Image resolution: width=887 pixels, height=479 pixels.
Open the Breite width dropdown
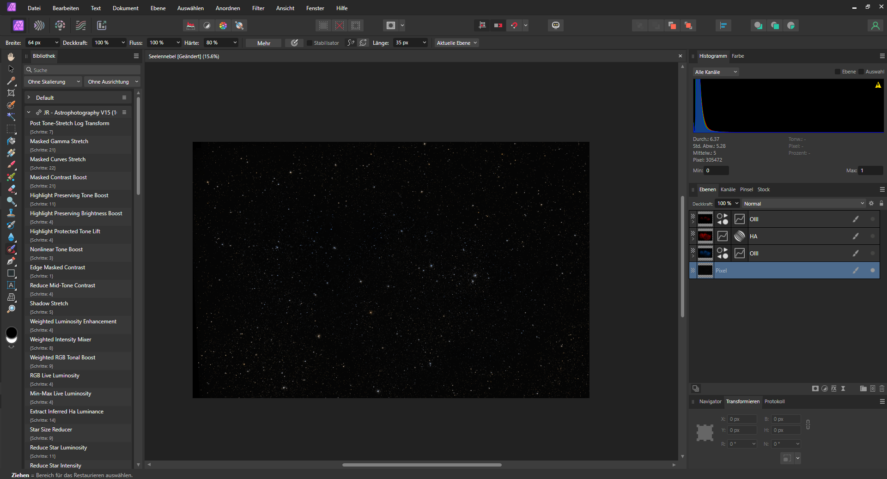click(56, 42)
